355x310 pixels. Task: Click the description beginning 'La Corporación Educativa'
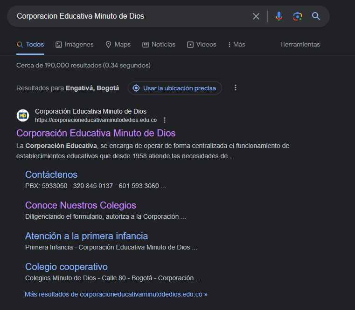(x=153, y=151)
